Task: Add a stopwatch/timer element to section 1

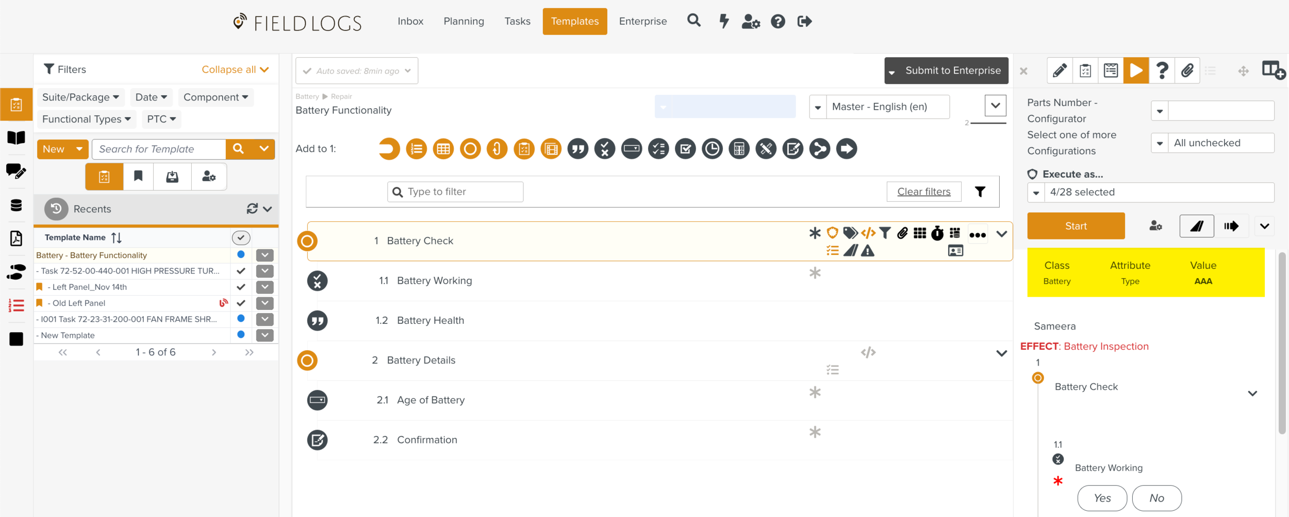Action: pos(712,149)
